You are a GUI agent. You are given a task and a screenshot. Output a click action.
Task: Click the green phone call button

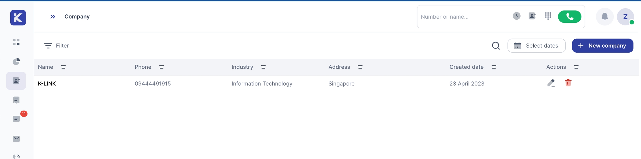click(x=569, y=17)
